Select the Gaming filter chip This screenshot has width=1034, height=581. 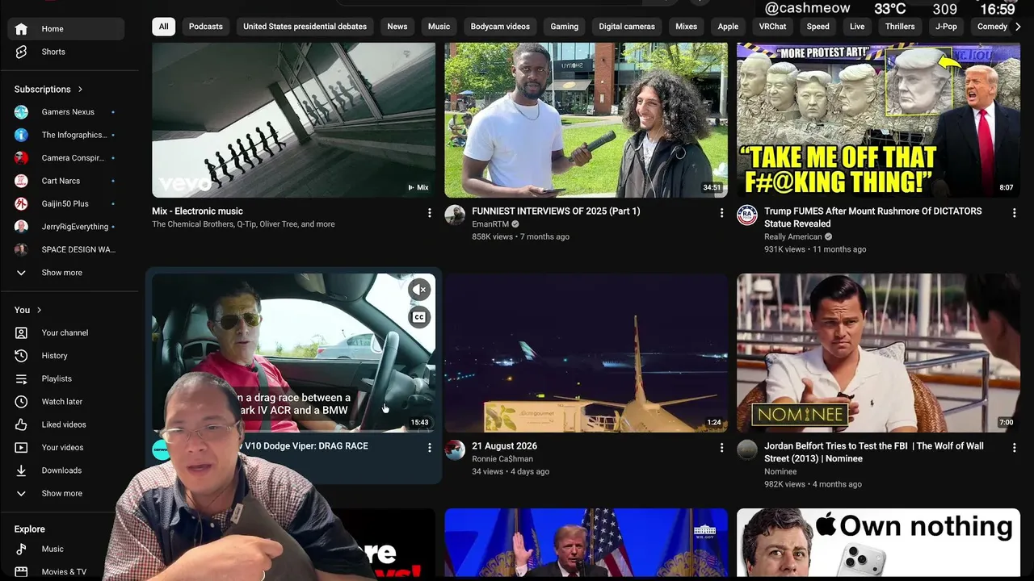coord(564,27)
